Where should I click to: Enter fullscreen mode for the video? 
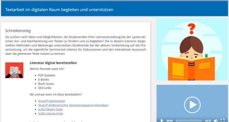click(x=222, y=120)
